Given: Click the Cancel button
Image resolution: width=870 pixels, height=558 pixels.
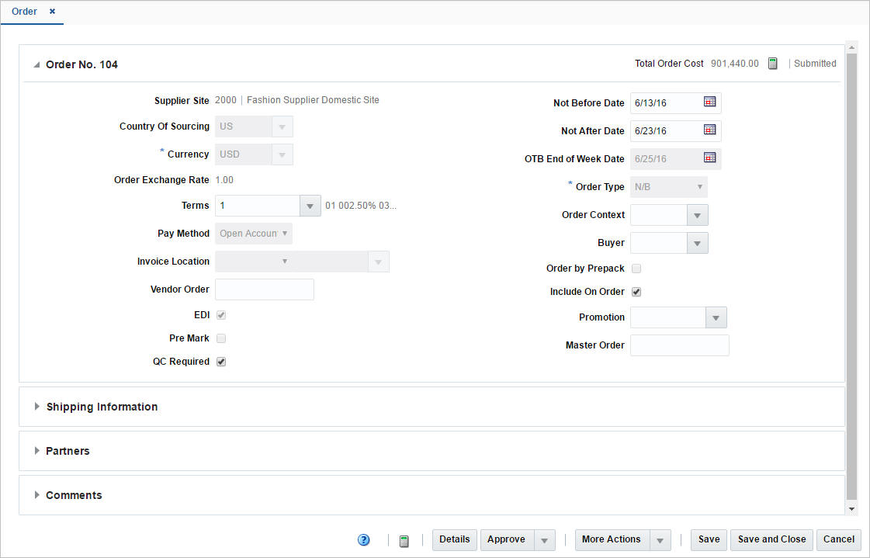Looking at the screenshot, I should pyautogui.click(x=839, y=539).
